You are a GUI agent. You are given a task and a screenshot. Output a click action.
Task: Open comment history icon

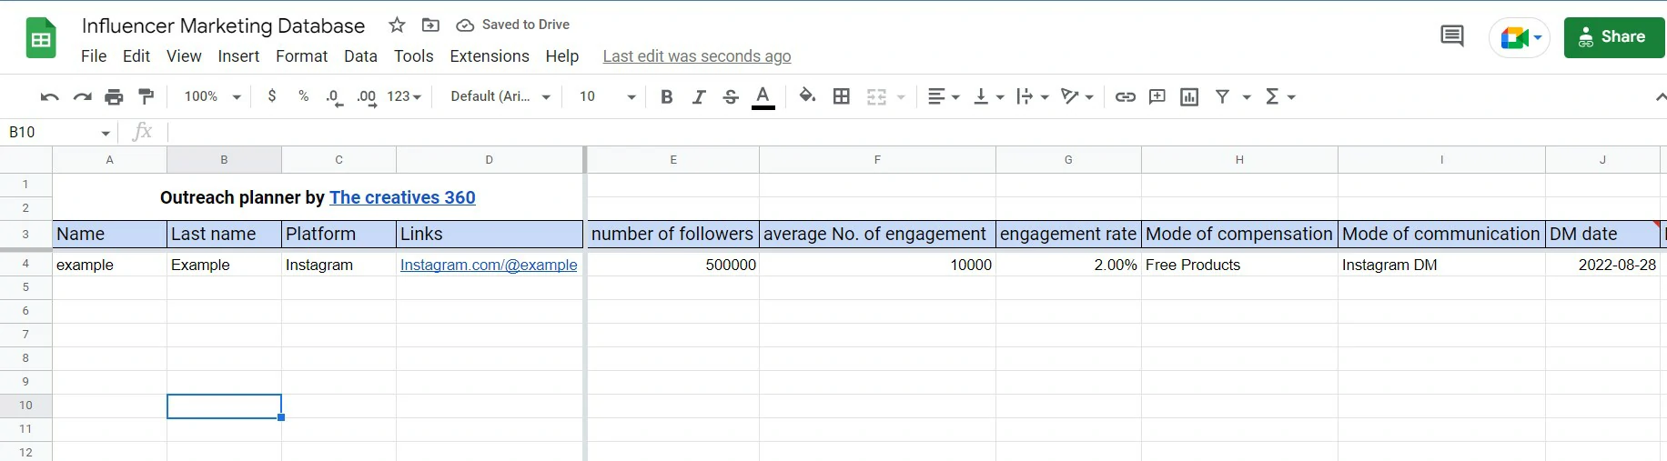coord(1452,37)
